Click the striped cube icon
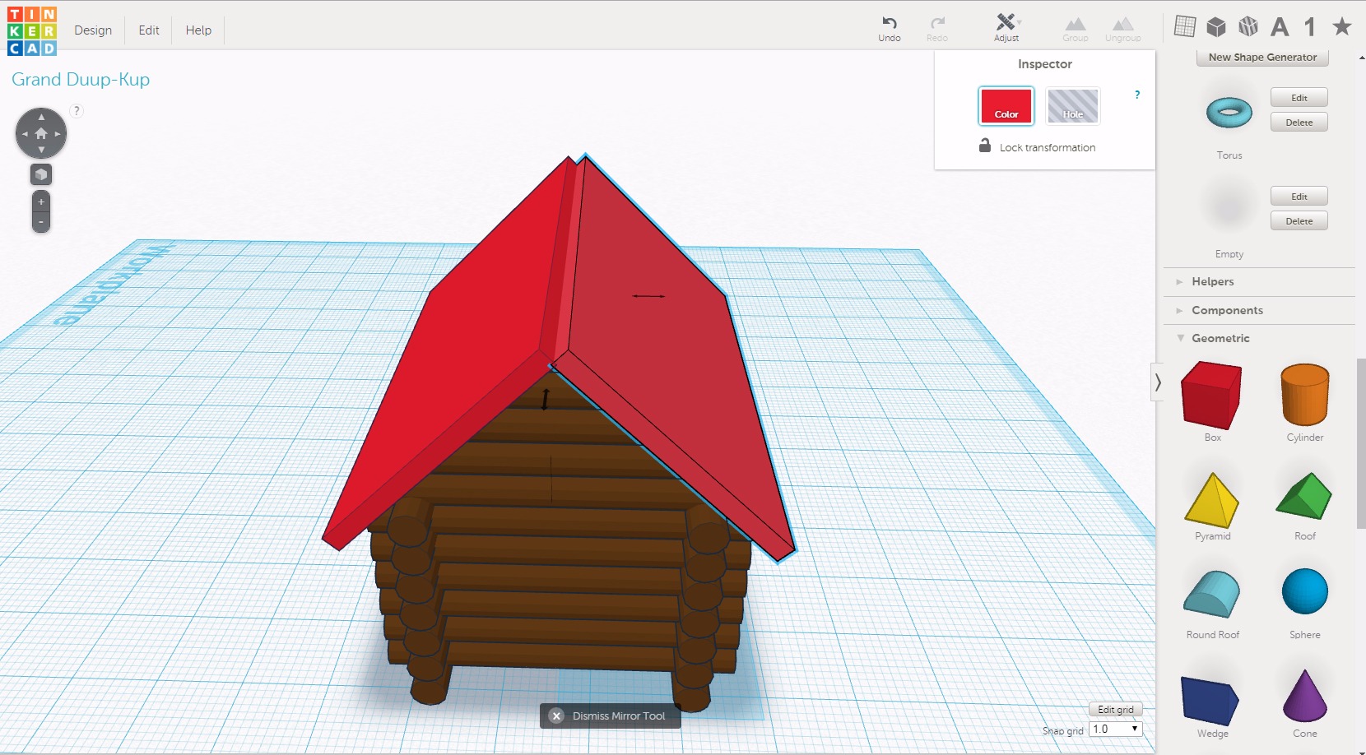 1248,26
